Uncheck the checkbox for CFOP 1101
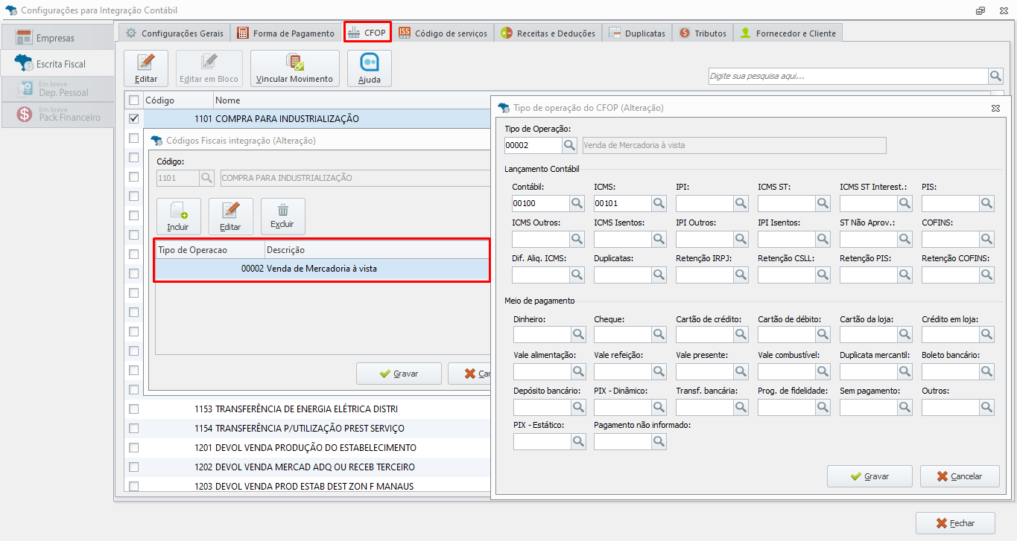This screenshot has height=541, width=1017. tap(134, 118)
